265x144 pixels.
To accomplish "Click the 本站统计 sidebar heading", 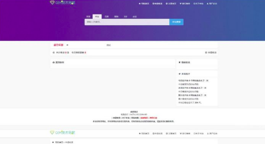I will [x=186, y=74].
